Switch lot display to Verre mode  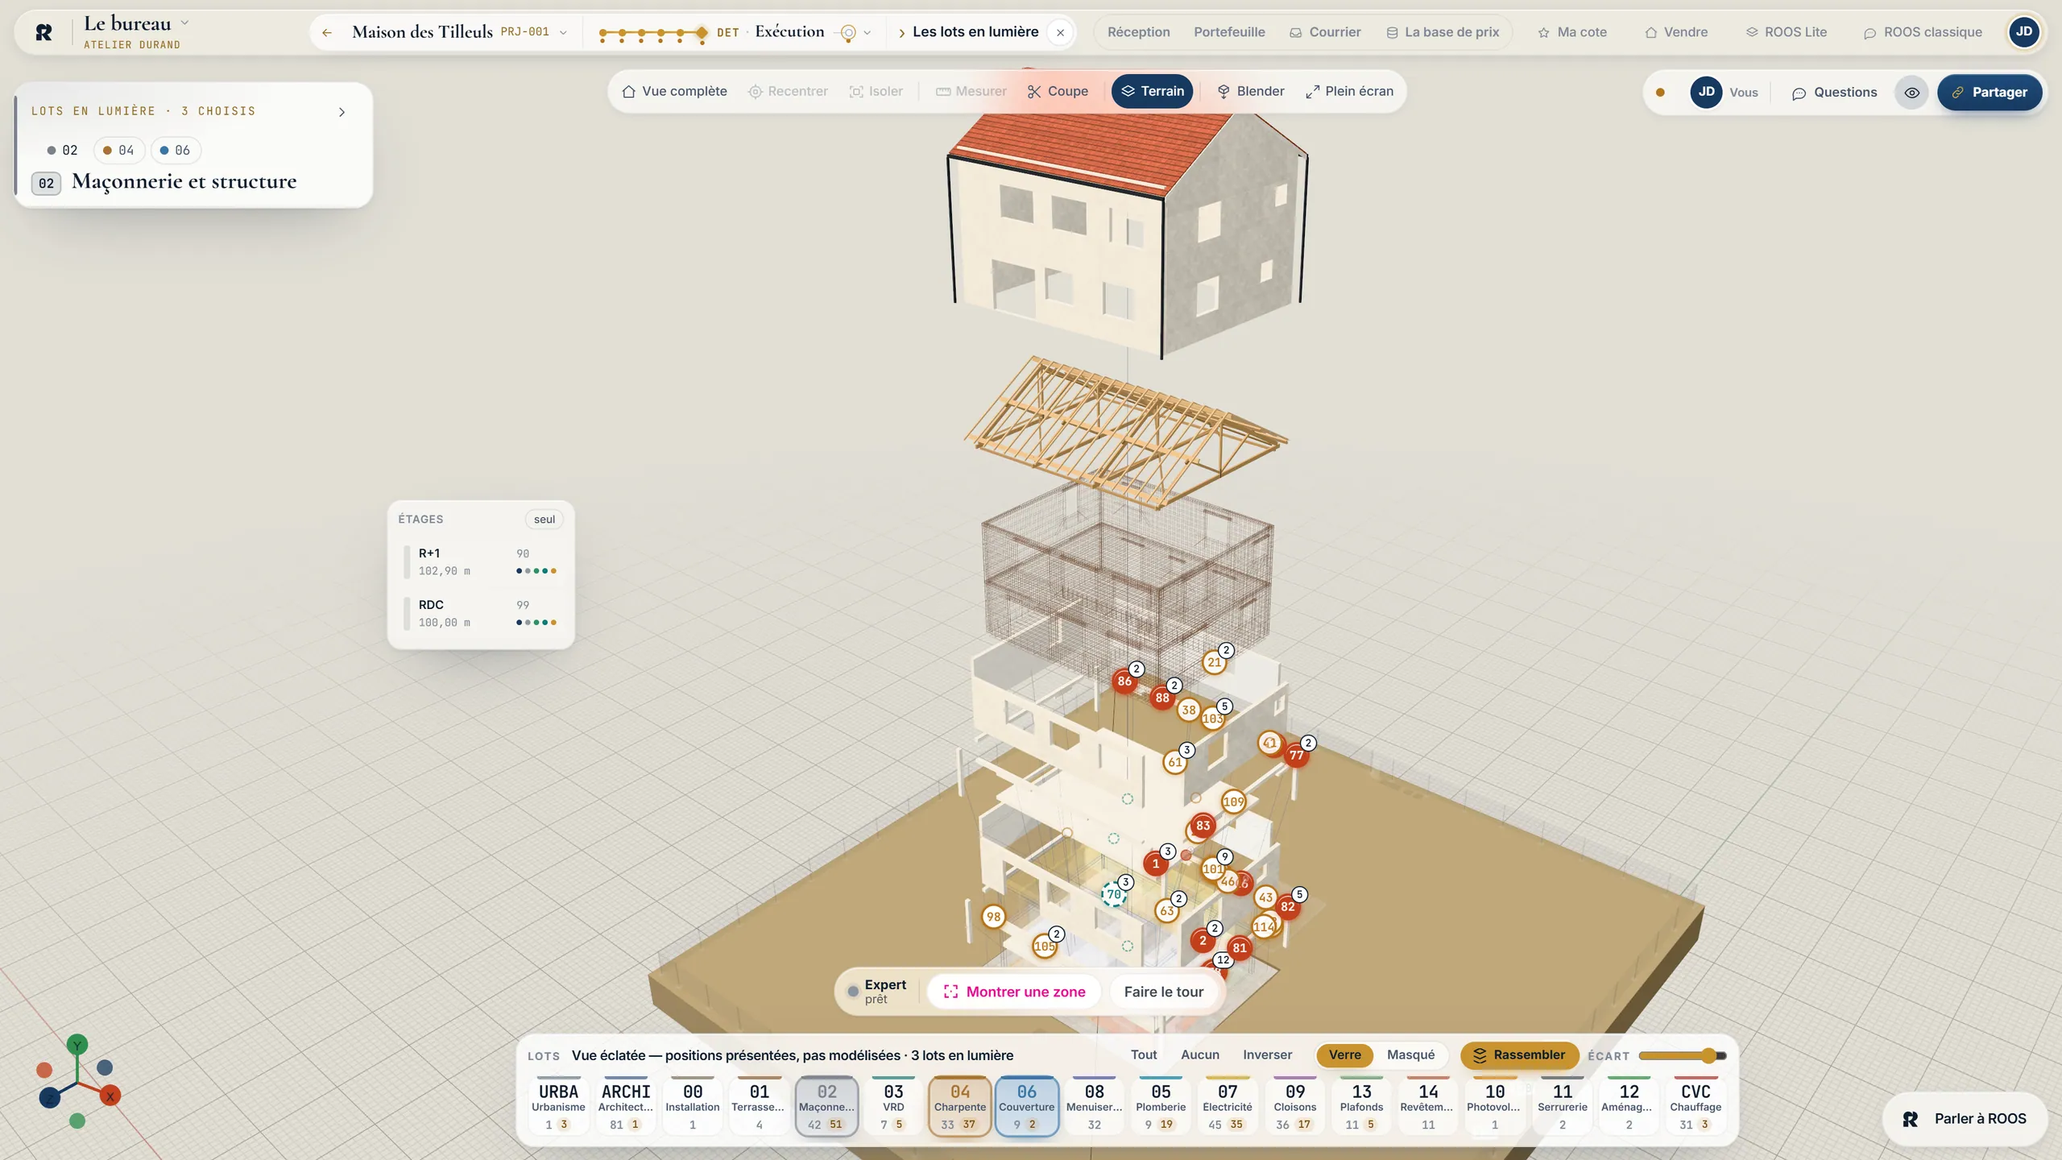[x=1344, y=1055]
